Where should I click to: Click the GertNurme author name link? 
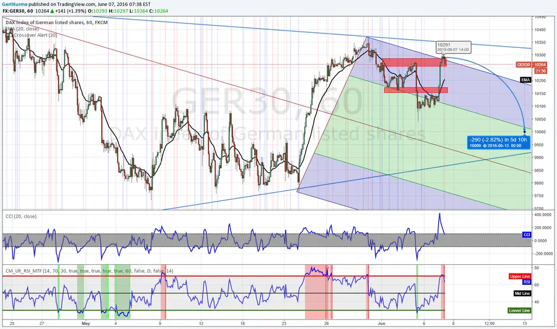(x=15, y=4)
